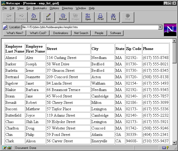Click the Netscape title bar application icon
Image resolution: width=178 pixels, height=151 pixels.
coord(3,3)
